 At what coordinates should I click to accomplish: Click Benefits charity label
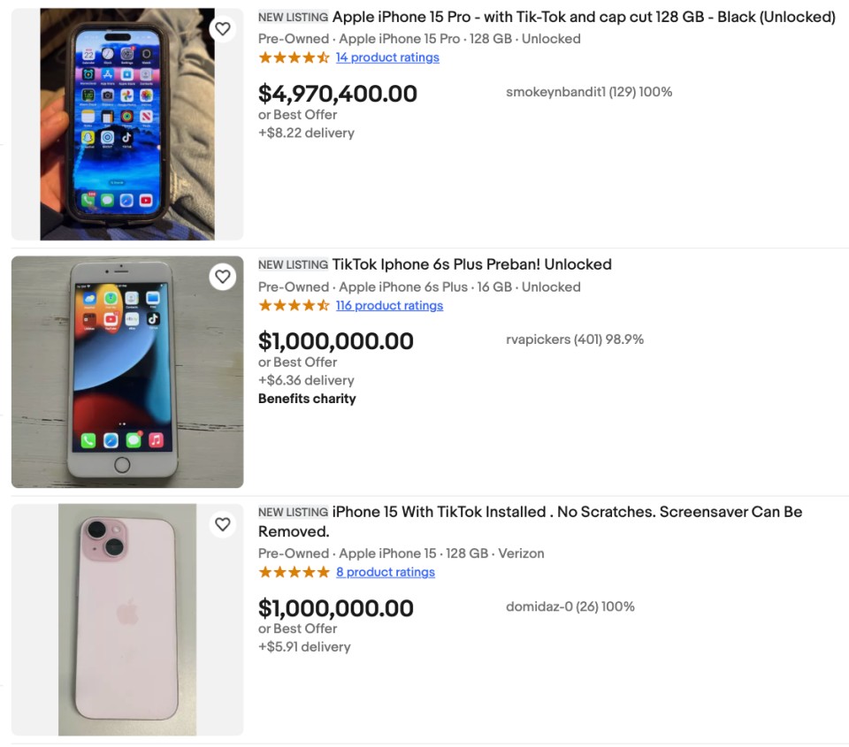coord(307,399)
